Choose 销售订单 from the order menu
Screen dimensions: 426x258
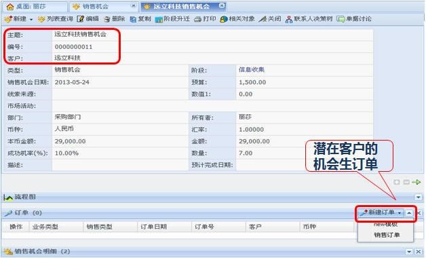pyautogui.click(x=387, y=235)
